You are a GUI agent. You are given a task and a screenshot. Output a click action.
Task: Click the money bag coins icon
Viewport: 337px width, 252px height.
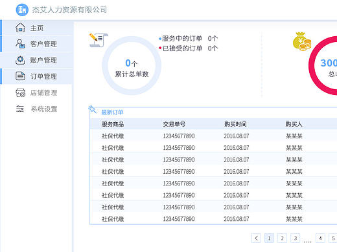[x=302, y=41]
